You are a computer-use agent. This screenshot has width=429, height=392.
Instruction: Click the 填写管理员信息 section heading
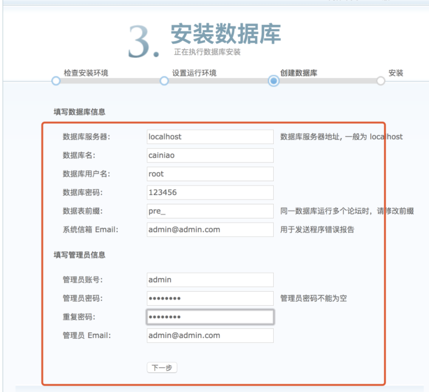tap(79, 255)
